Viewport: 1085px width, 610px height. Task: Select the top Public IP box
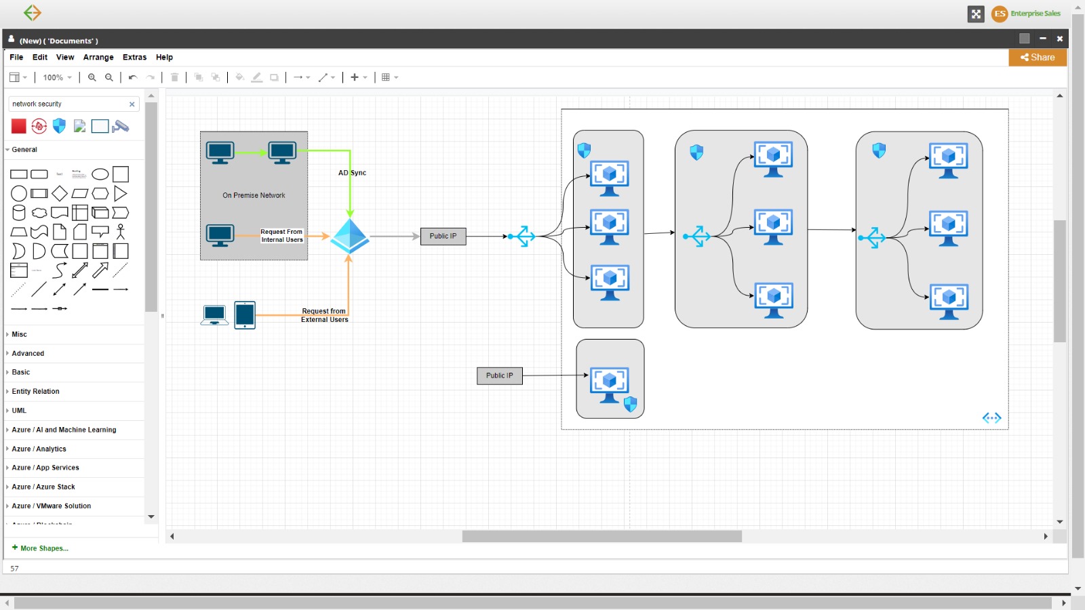(x=443, y=236)
